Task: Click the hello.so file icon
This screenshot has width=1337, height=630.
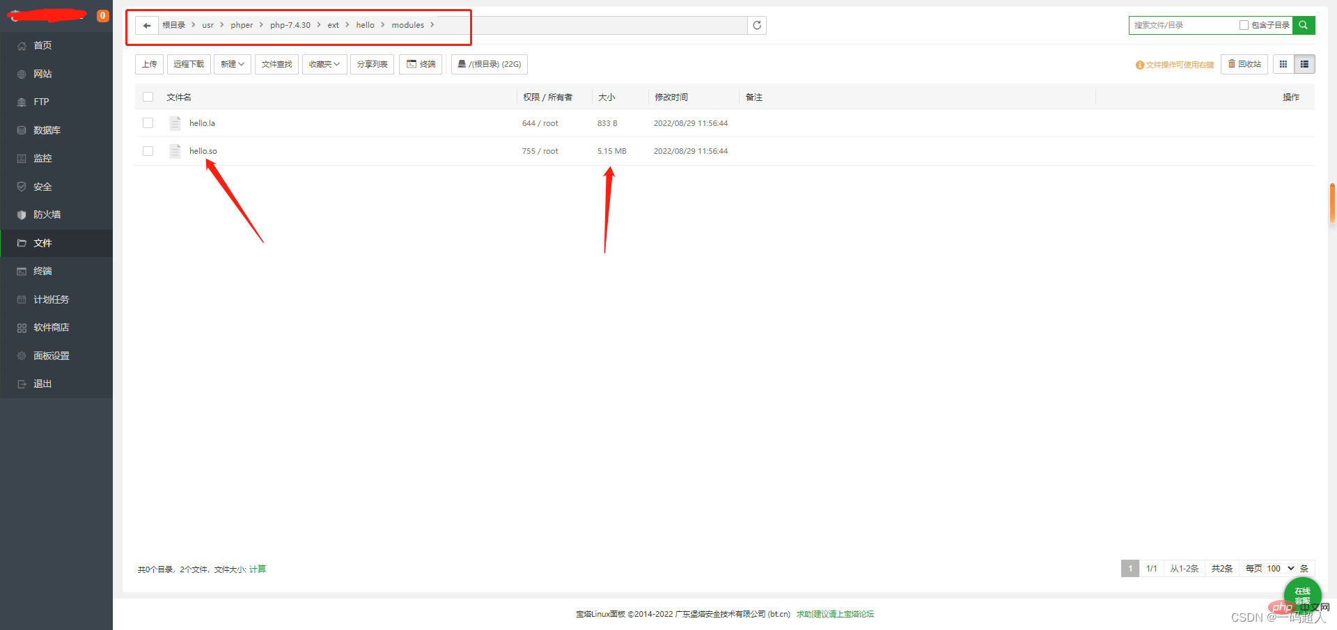Action: [x=175, y=151]
